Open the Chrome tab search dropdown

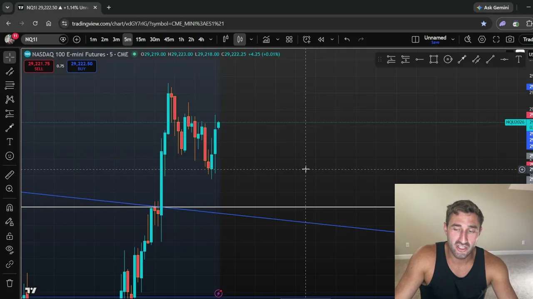pyautogui.click(x=7, y=7)
